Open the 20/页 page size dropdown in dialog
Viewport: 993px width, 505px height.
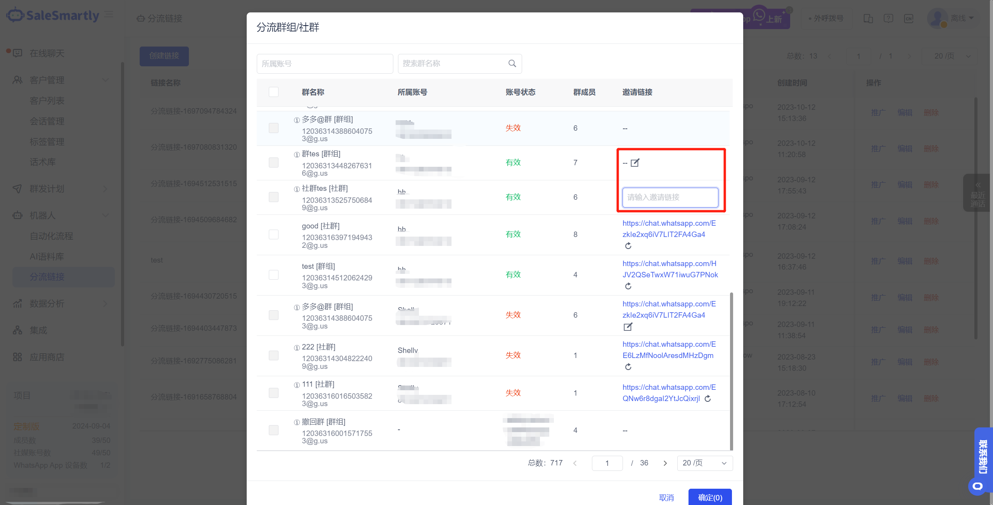point(704,463)
